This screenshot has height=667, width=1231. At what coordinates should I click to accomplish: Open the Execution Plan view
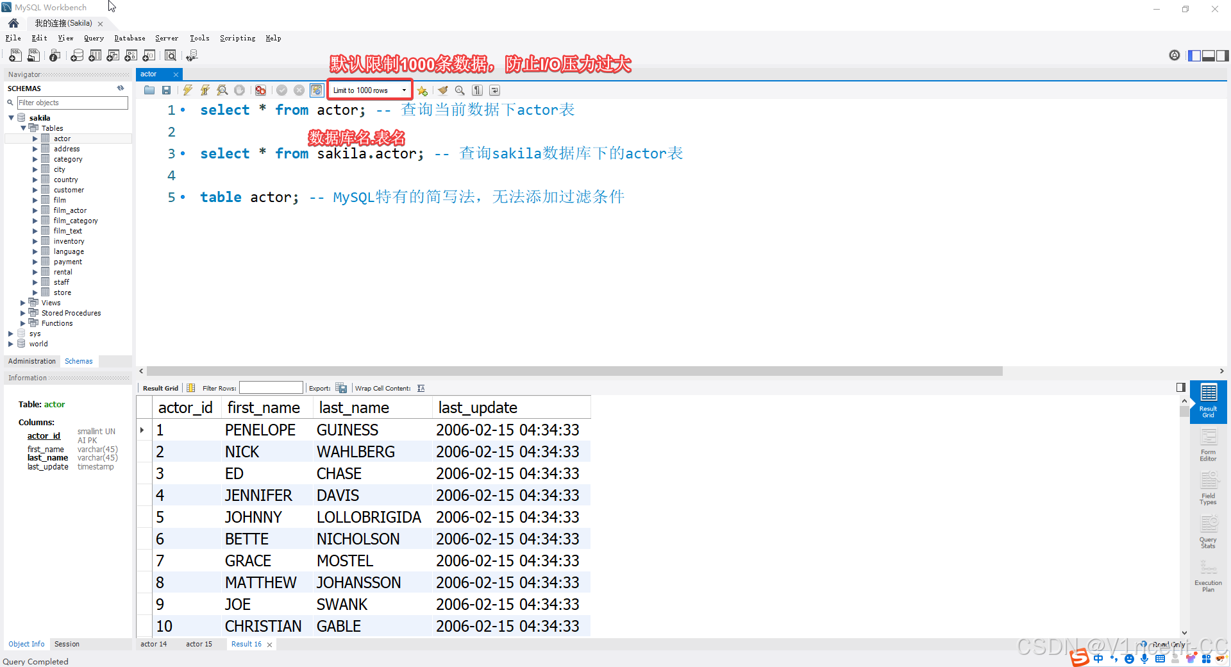coord(1209,577)
